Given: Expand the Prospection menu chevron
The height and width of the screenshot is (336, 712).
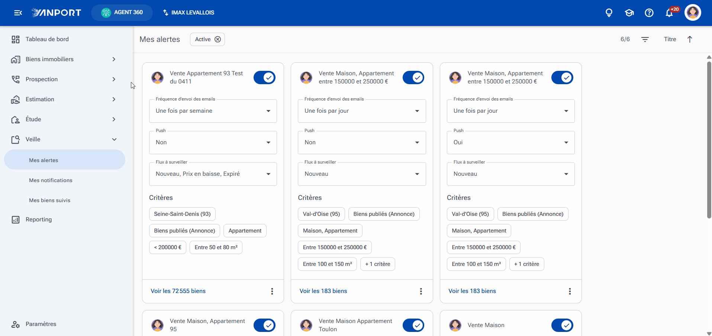Looking at the screenshot, I should pos(114,79).
